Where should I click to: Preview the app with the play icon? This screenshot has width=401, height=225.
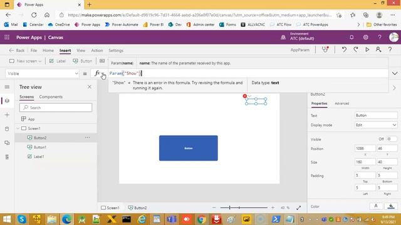point(367,50)
